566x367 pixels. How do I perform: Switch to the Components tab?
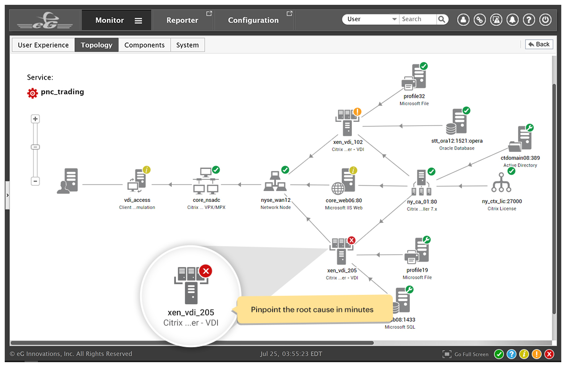[144, 45]
